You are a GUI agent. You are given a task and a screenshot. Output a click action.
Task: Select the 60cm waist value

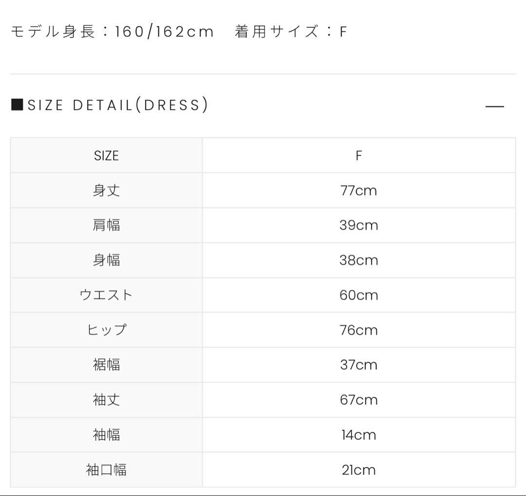[358, 295]
